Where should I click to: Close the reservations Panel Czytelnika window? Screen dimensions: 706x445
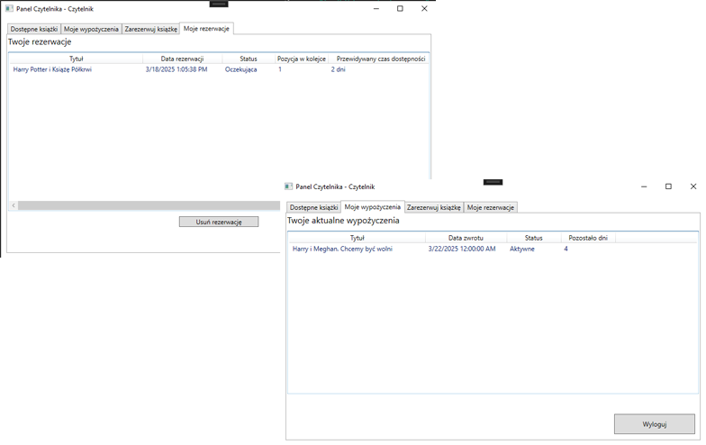coord(424,9)
